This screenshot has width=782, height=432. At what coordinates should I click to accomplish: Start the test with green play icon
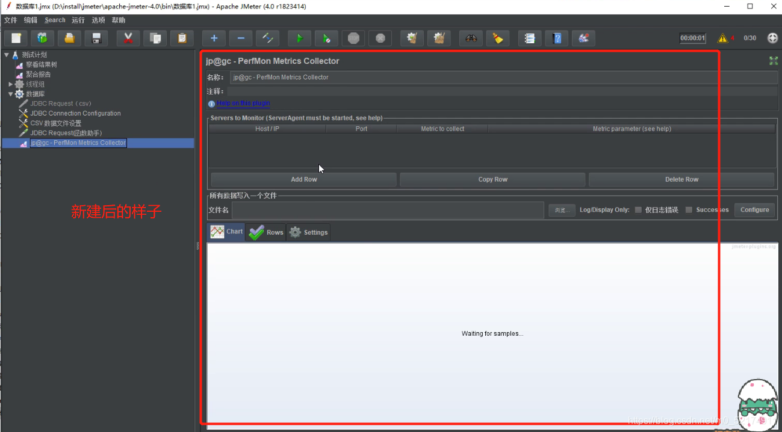click(x=299, y=38)
